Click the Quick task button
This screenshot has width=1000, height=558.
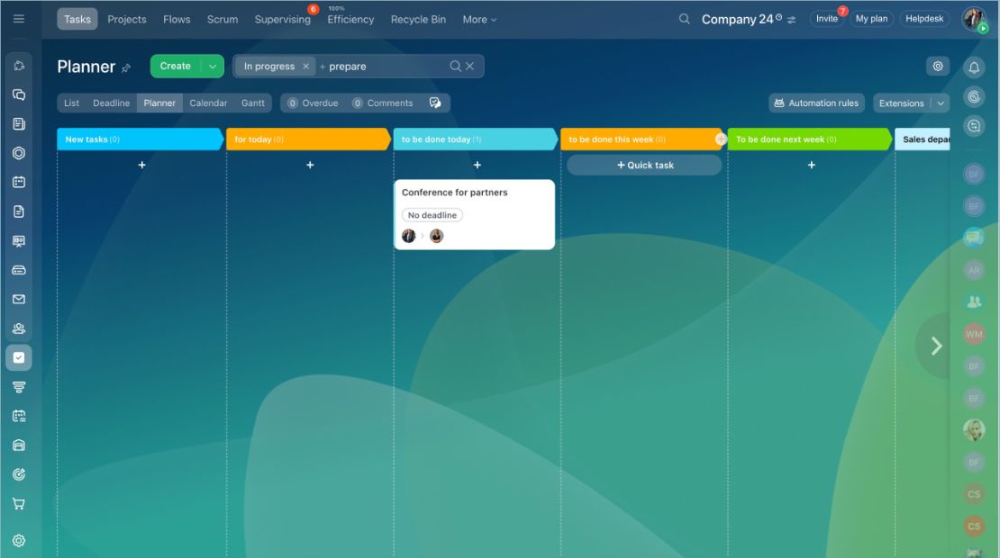tap(645, 165)
